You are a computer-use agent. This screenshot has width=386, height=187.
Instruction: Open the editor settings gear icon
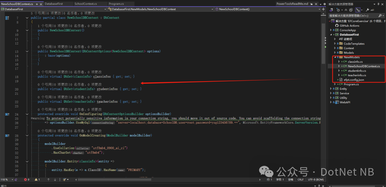(324, 4)
